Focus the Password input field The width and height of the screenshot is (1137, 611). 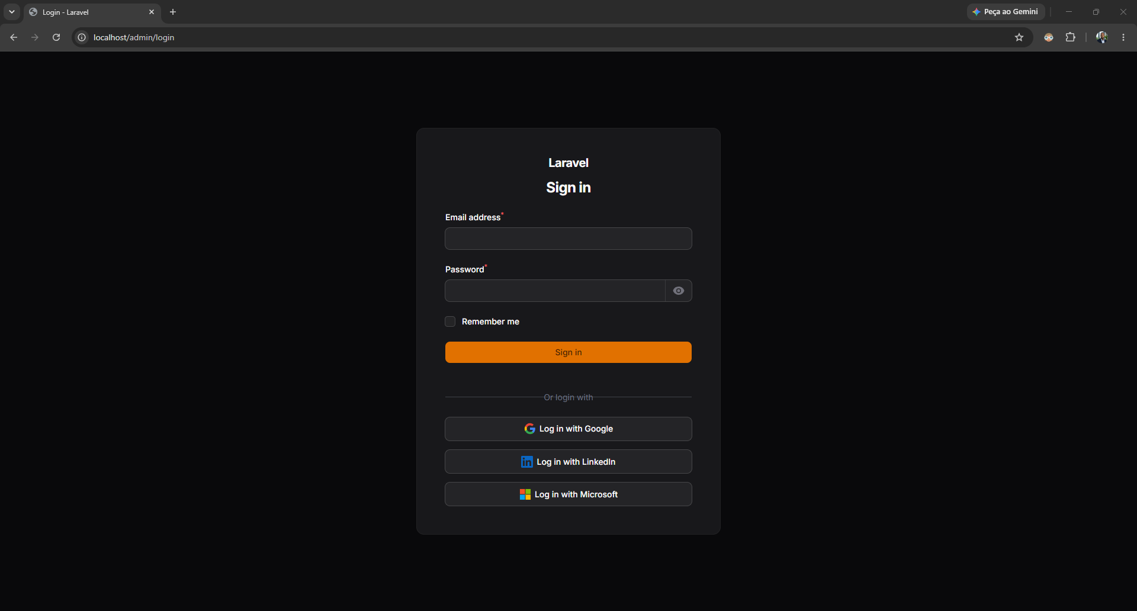coord(555,291)
